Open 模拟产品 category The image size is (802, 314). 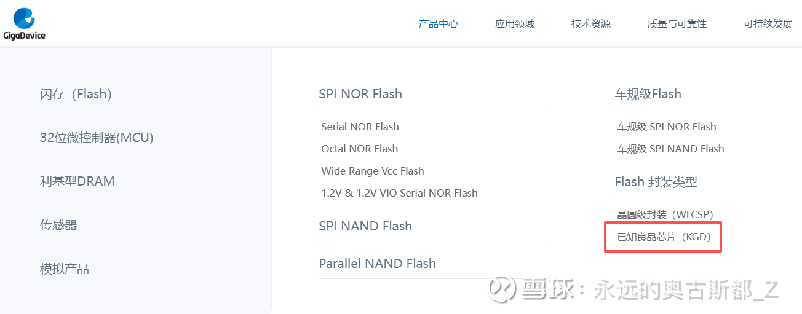pos(65,269)
